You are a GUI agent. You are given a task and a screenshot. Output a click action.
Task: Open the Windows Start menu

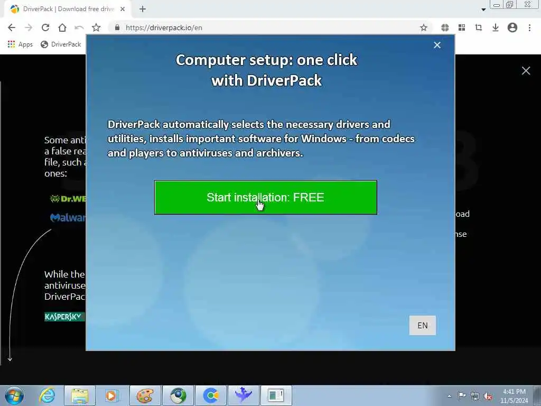[14, 395]
